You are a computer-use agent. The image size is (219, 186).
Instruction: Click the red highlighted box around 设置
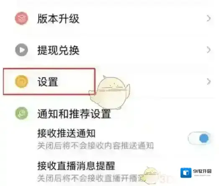point(49,82)
